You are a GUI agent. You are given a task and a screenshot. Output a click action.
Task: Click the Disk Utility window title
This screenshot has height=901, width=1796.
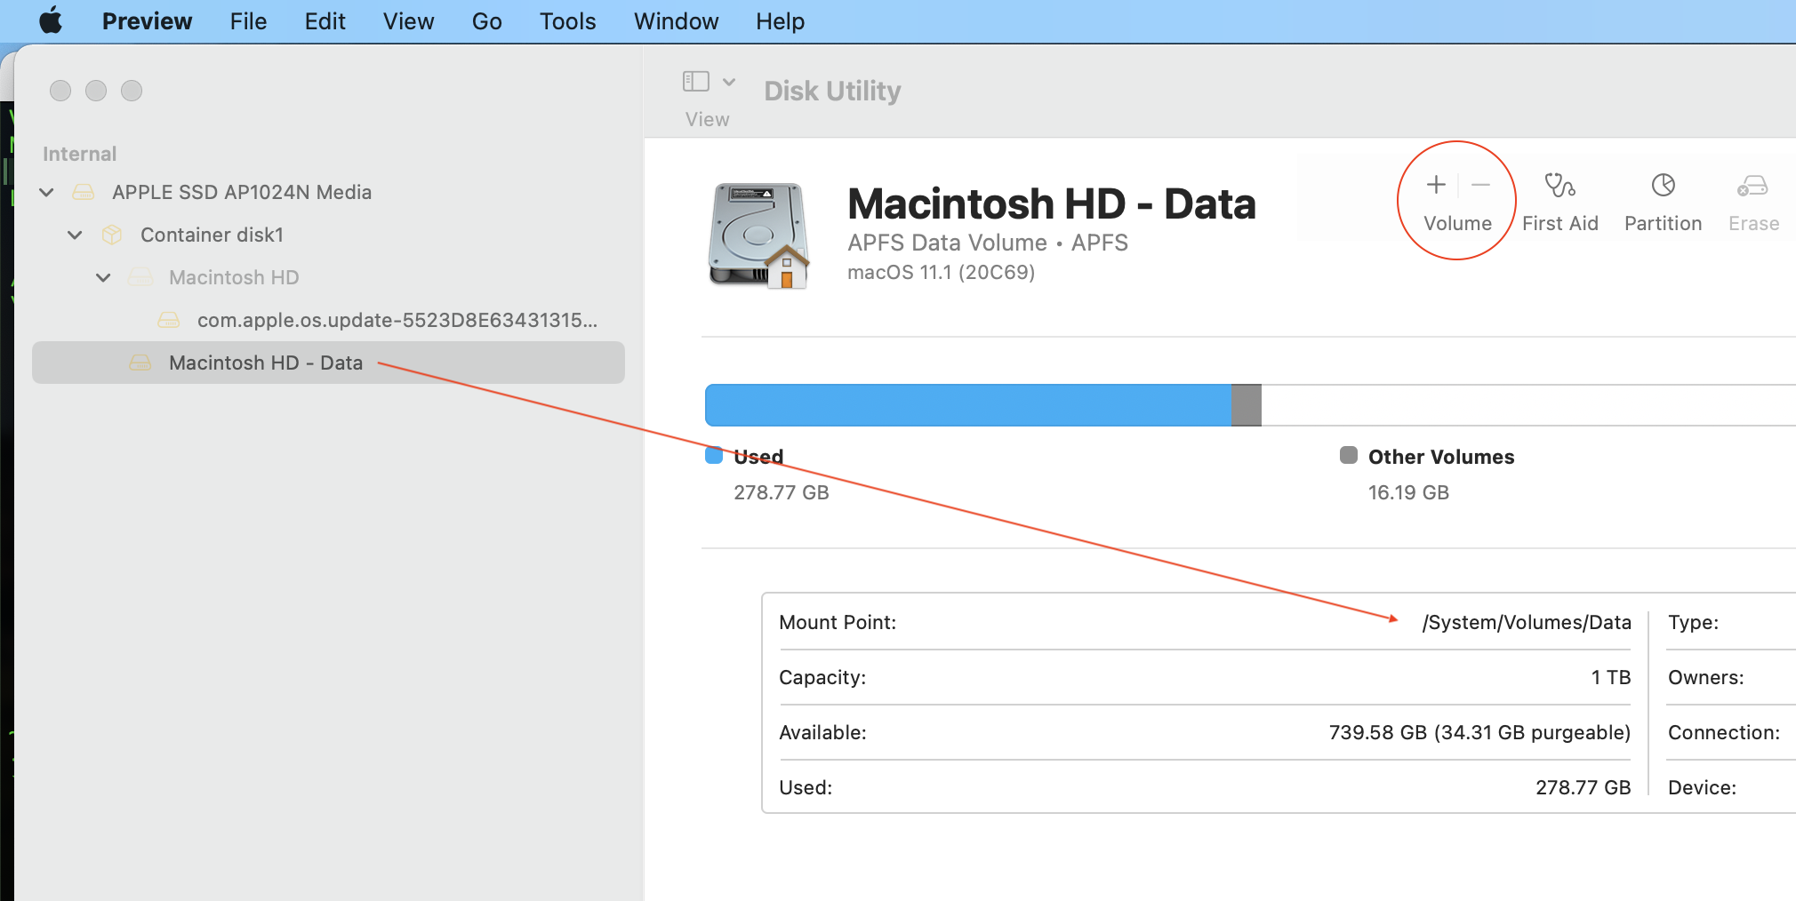pyautogui.click(x=832, y=91)
